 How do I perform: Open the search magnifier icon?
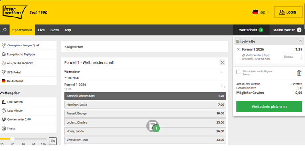click(x=4, y=30)
